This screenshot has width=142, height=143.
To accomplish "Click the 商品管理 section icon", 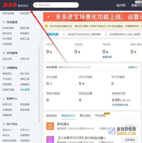I will (4, 22).
